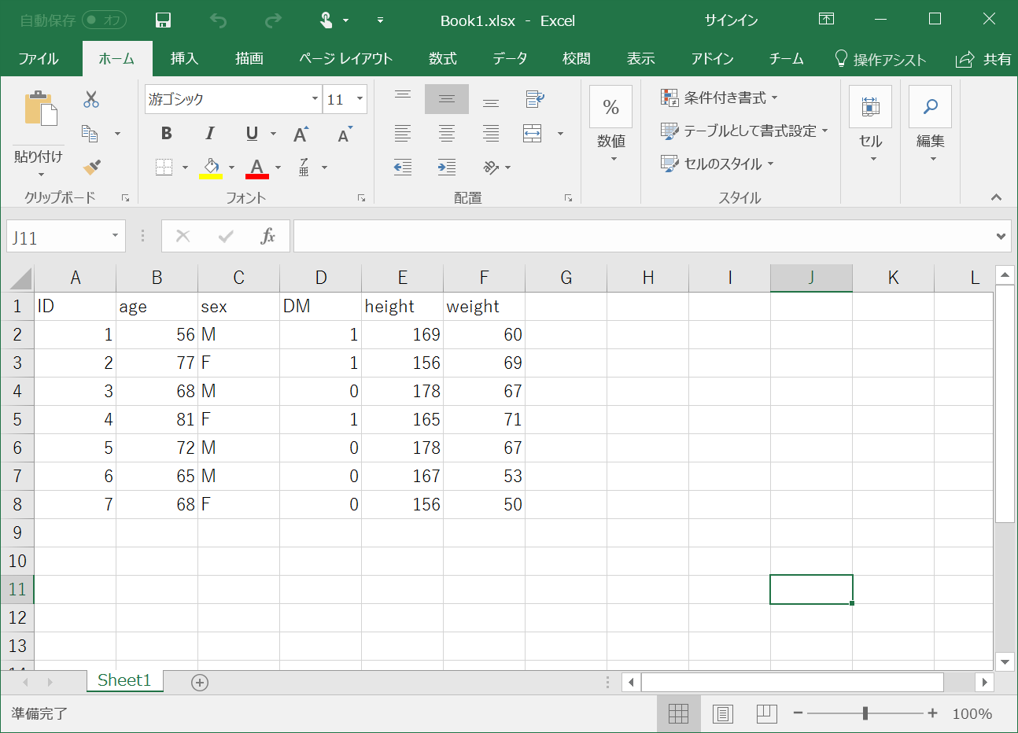Expand Conditional Formatting menu

click(x=719, y=98)
